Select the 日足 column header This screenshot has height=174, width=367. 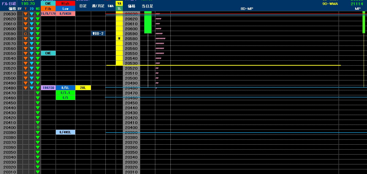(83, 6)
